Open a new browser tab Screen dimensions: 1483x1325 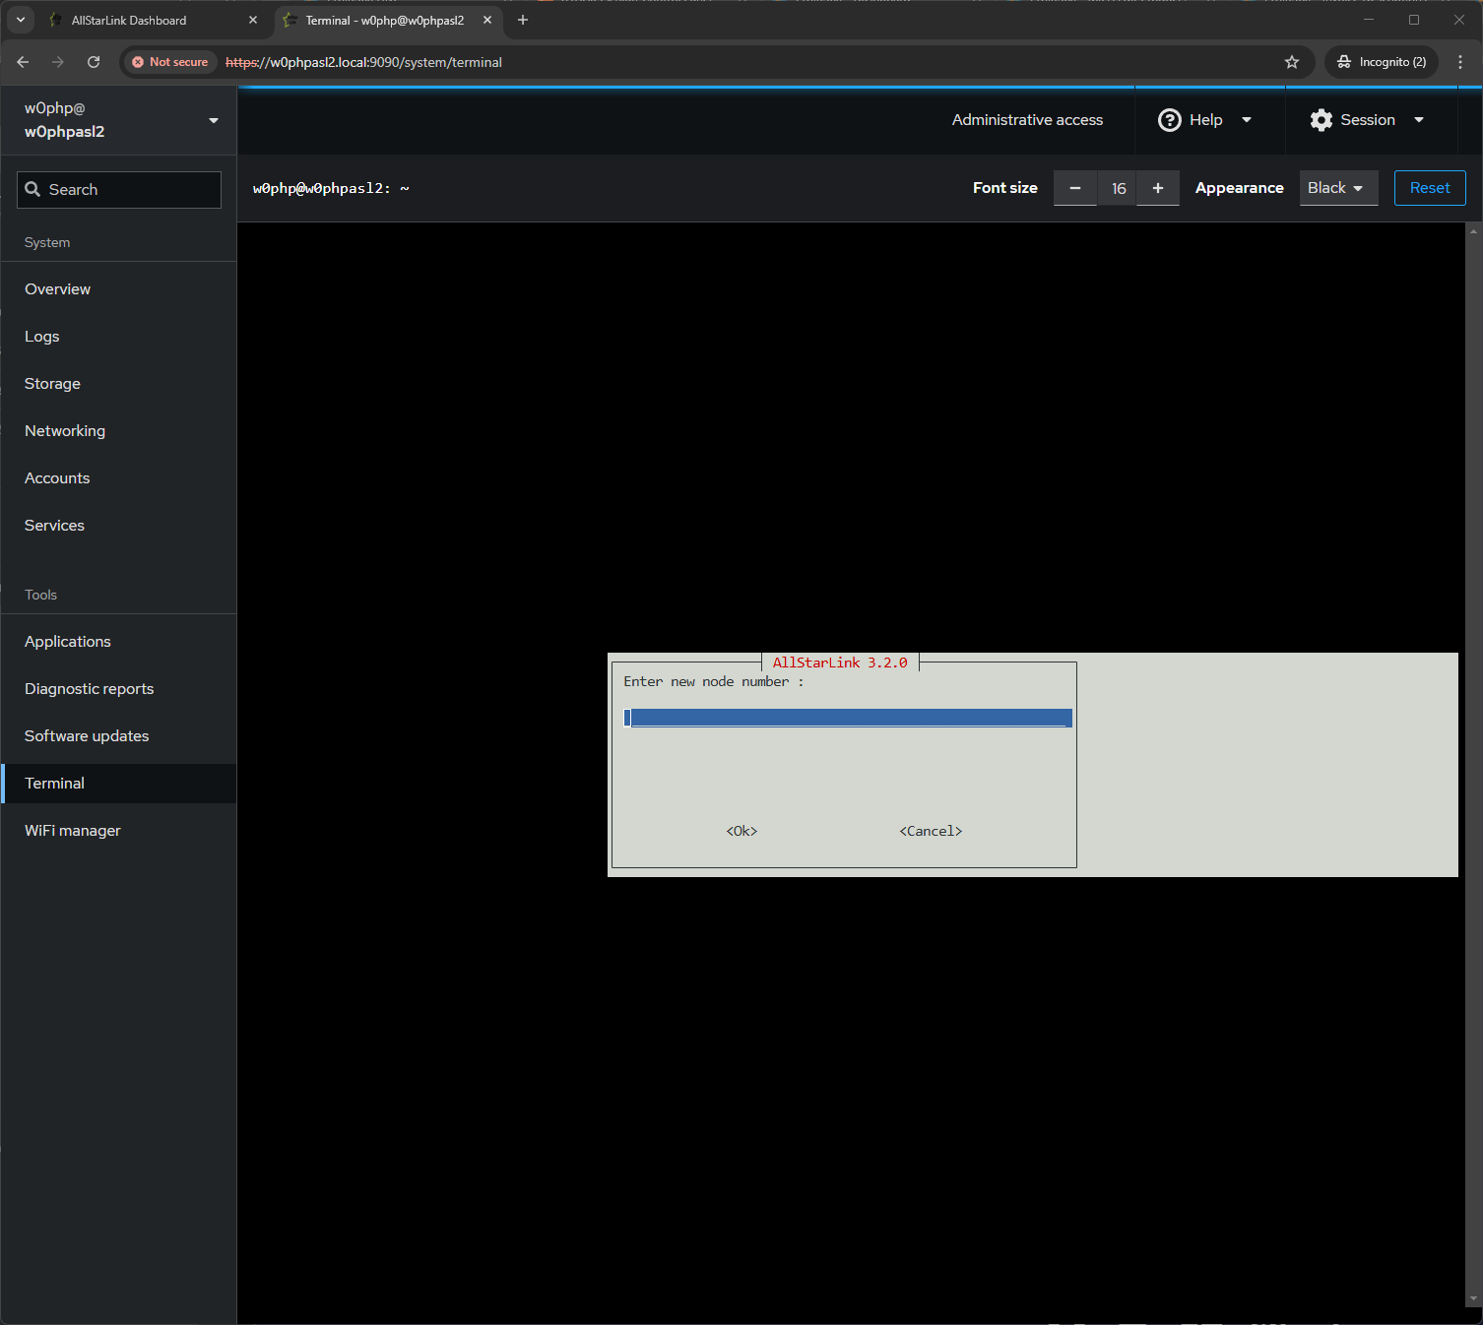(523, 20)
